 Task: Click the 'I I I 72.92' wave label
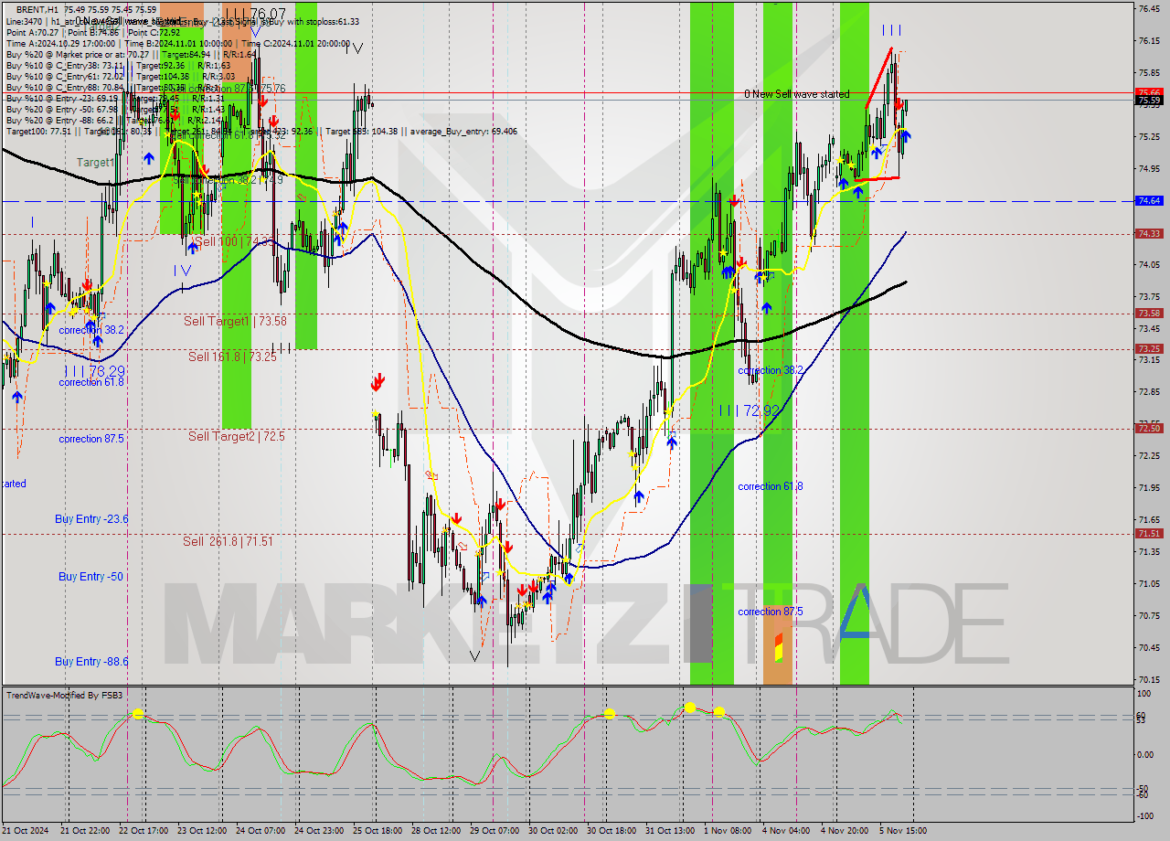click(x=749, y=410)
